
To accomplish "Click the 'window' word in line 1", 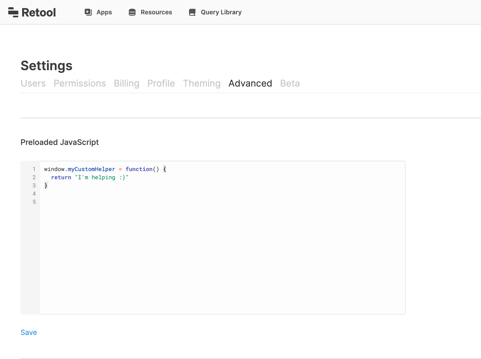I will point(54,169).
